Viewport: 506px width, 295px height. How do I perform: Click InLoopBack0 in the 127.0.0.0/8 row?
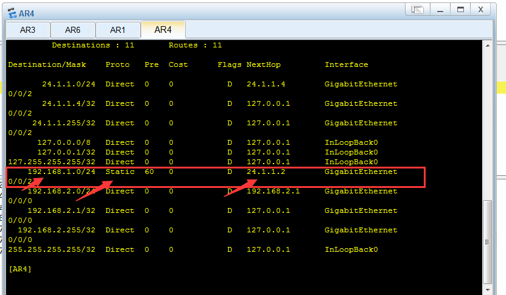351,142
